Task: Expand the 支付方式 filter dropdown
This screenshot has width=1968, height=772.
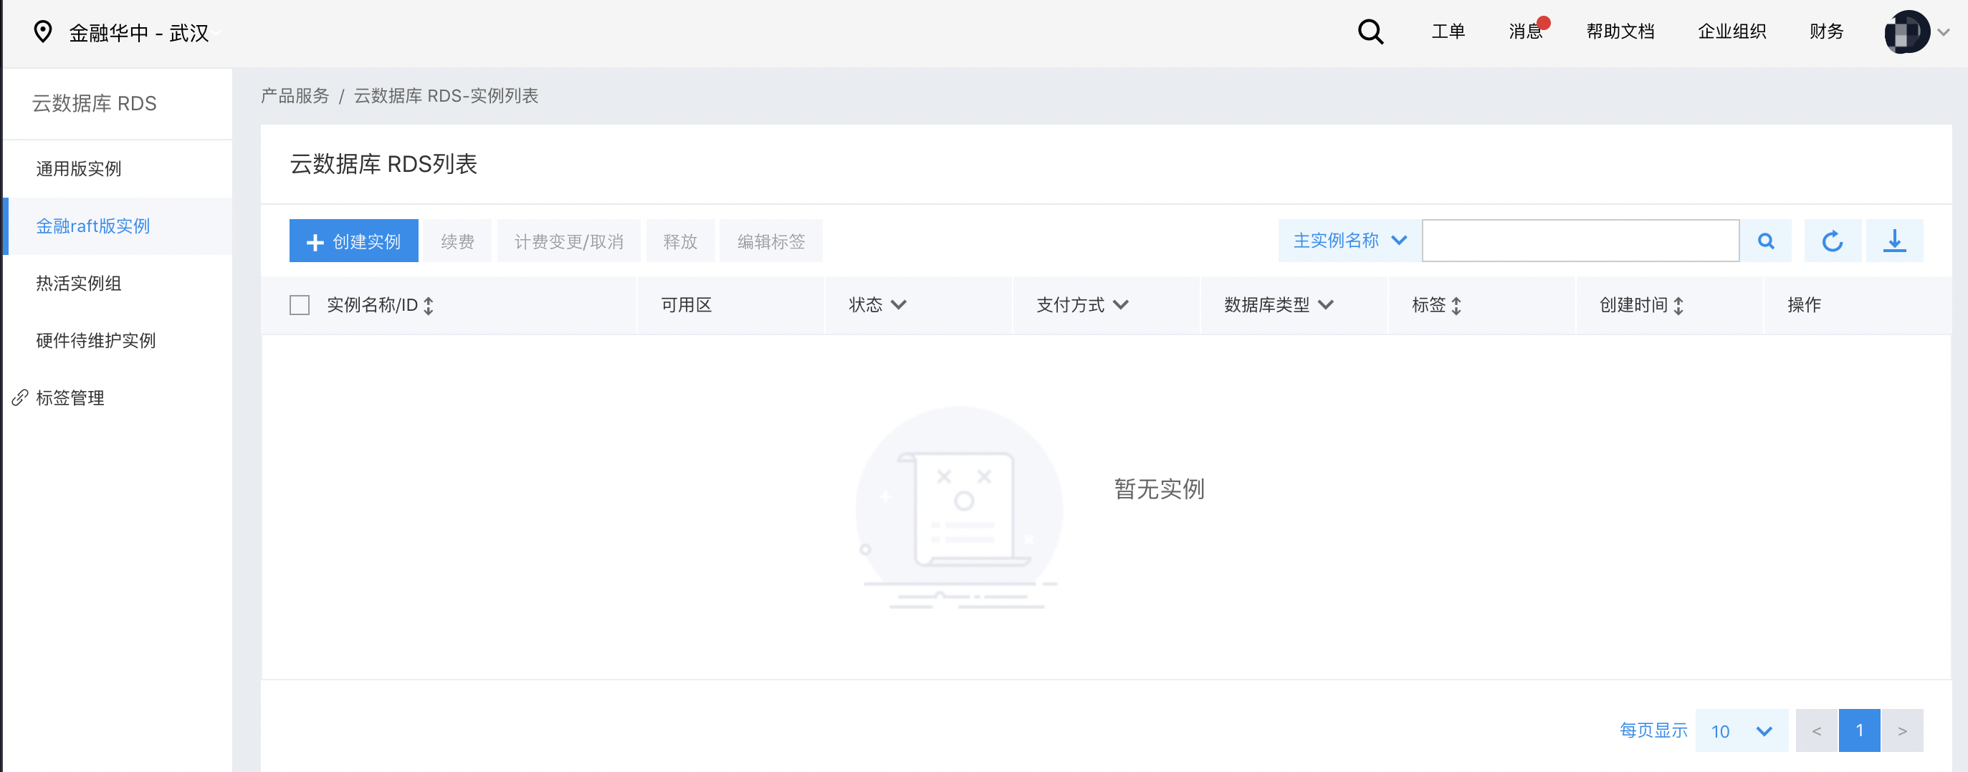Action: 1121,304
